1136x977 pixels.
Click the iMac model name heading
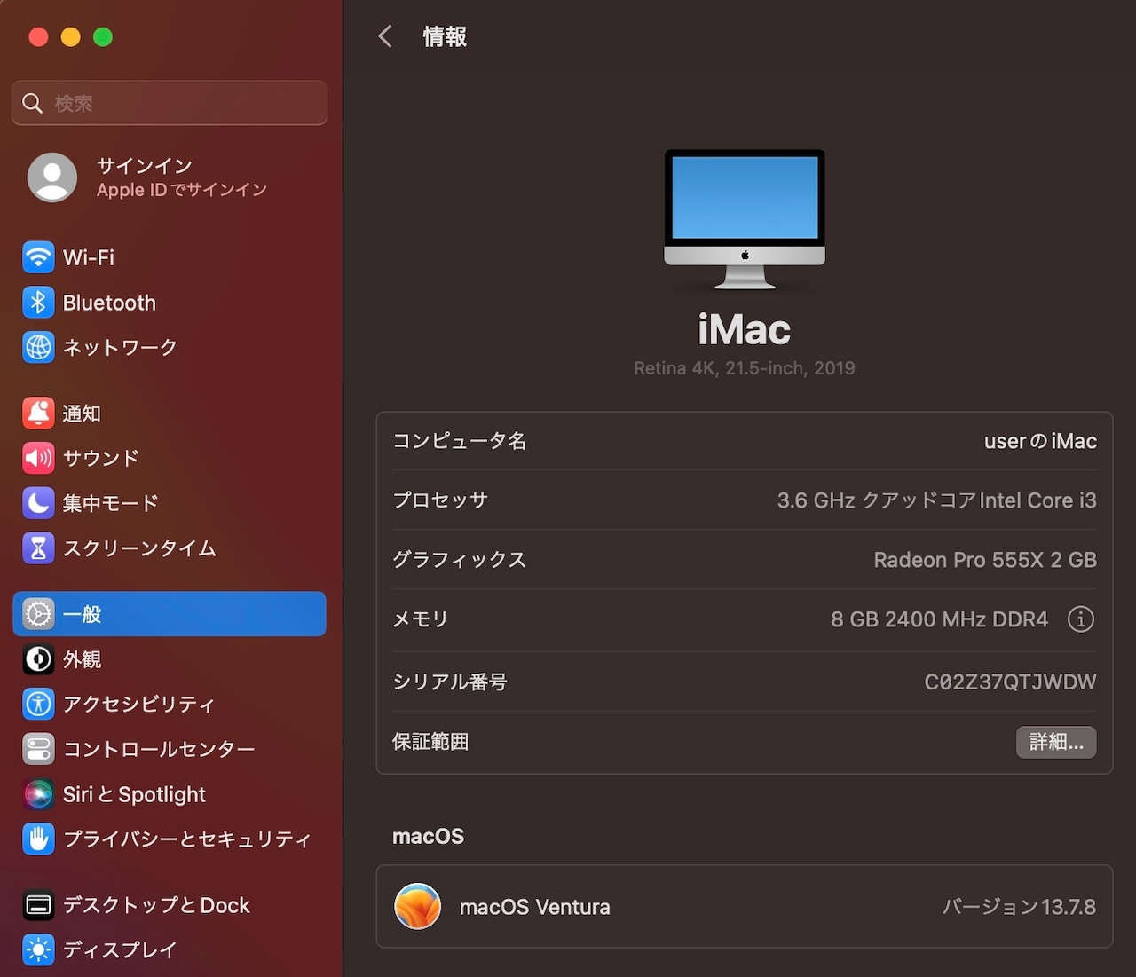click(x=745, y=330)
